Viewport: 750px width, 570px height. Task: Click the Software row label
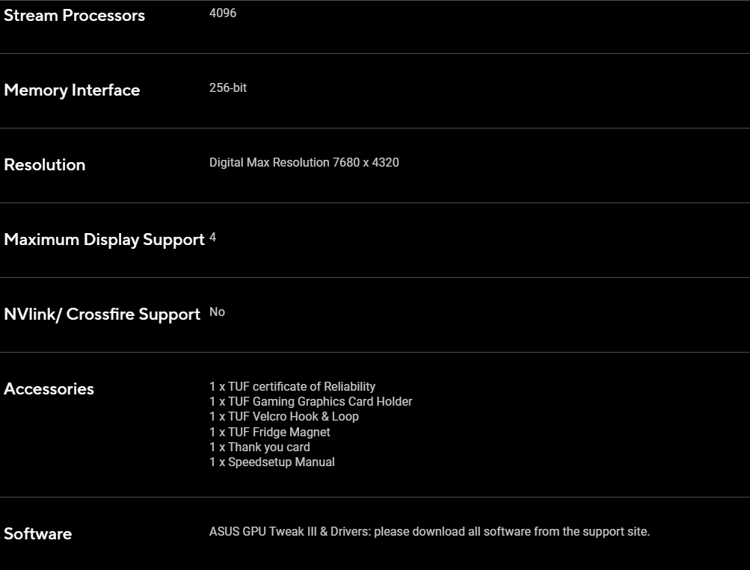(37, 534)
